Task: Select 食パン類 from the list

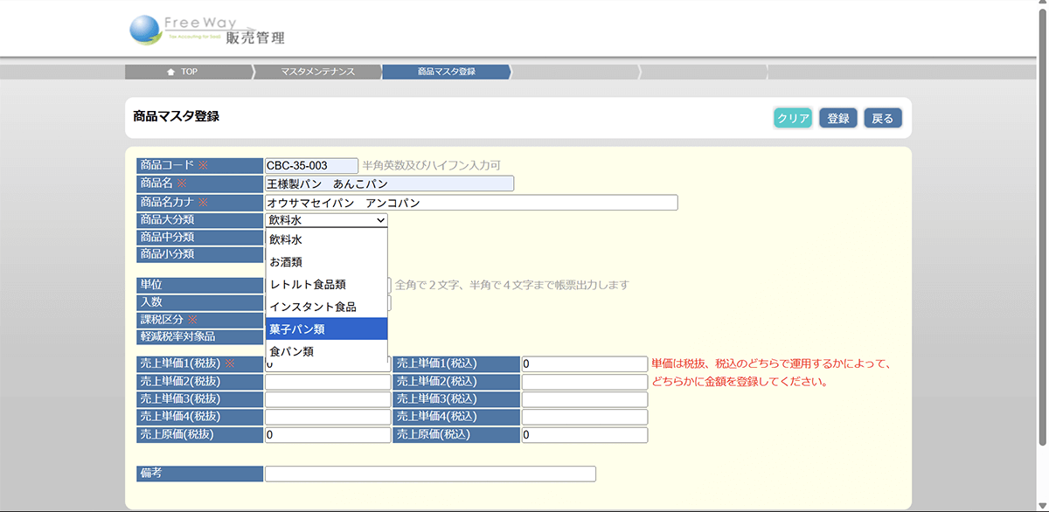Action: 326,351
